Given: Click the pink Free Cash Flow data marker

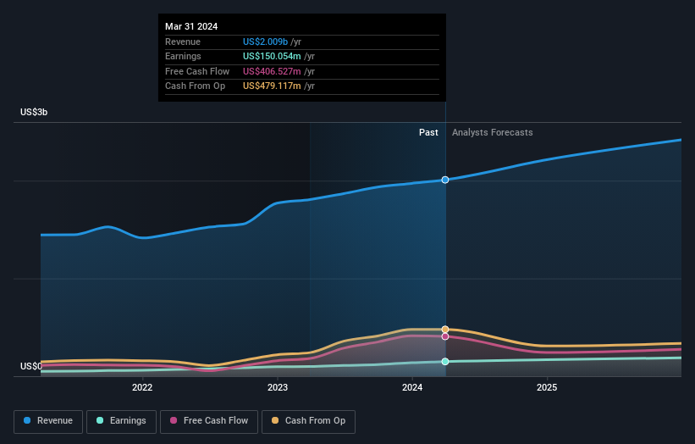Looking at the screenshot, I should [445, 336].
